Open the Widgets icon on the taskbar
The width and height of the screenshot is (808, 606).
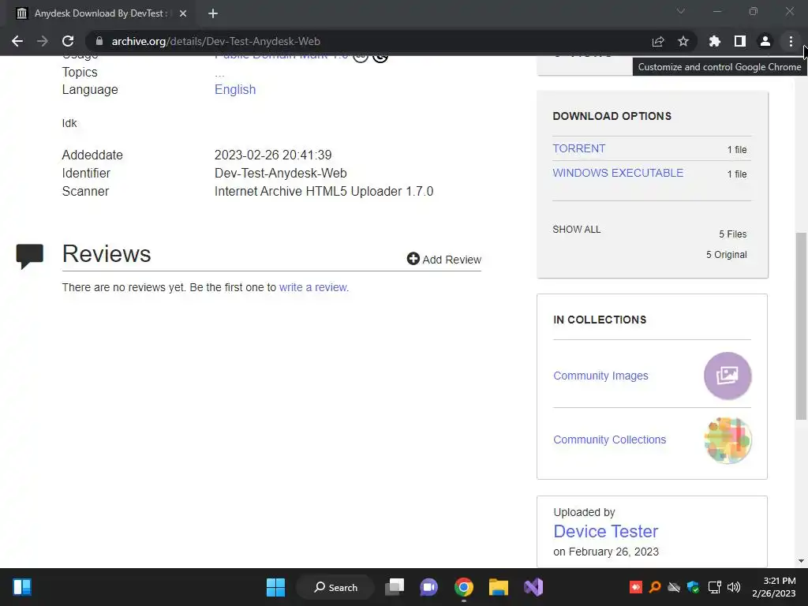[22, 587]
